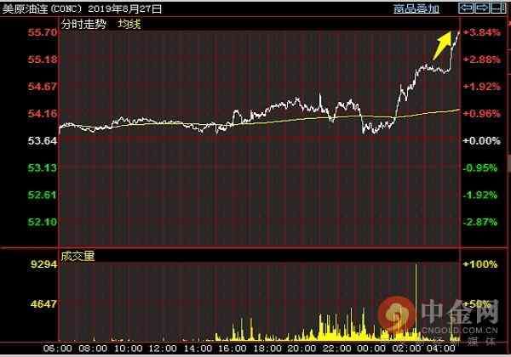This screenshot has width=511, height=357.
Task: Click price axis value 52.61
Action: pos(43,195)
